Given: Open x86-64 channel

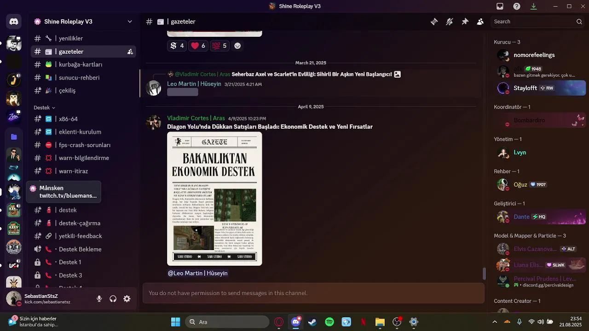Looking at the screenshot, I should 84,119.
